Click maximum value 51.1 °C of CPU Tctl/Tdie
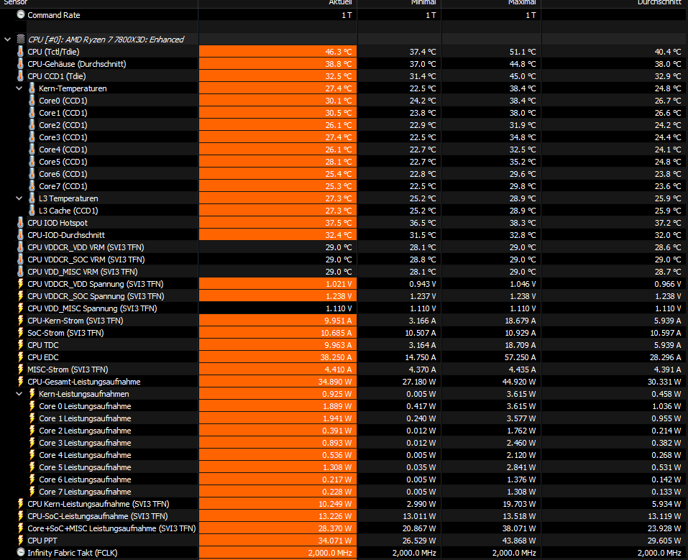This screenshot has width=688, height=560. coord(523,52)
